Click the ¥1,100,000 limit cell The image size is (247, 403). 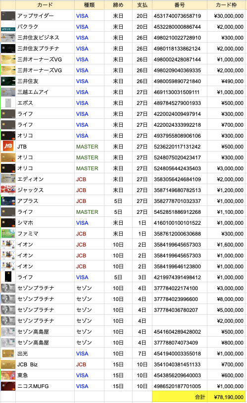[226, 212]
